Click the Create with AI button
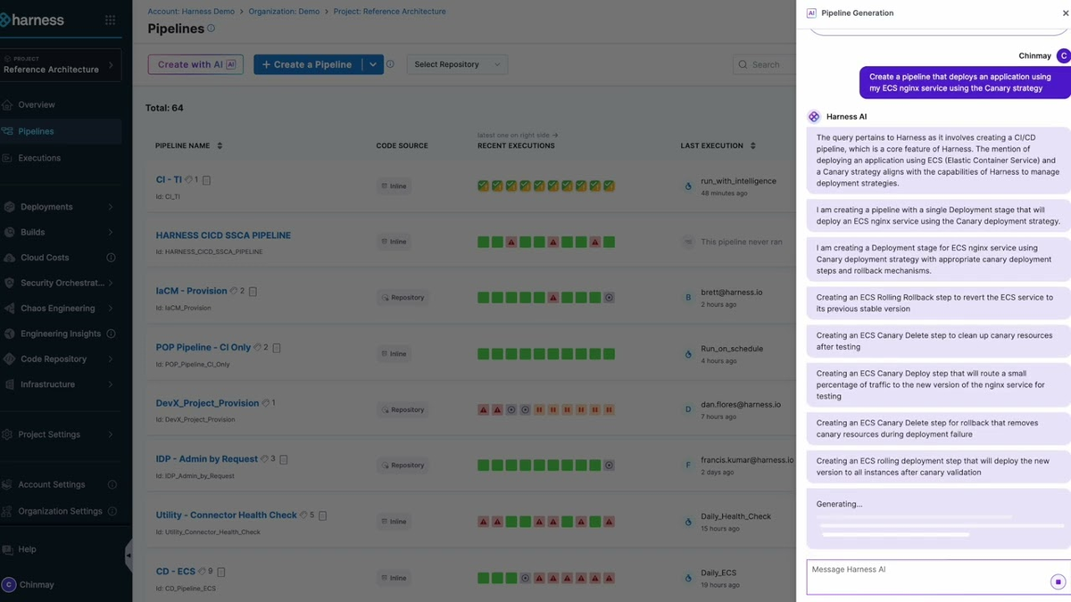 [195, 64]
